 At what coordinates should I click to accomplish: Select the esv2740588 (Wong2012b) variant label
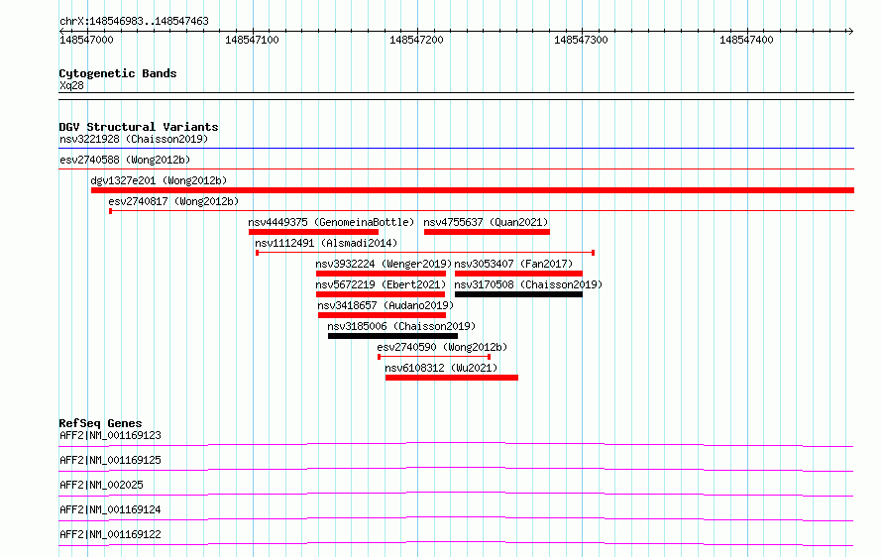click(x=125, y=160)
